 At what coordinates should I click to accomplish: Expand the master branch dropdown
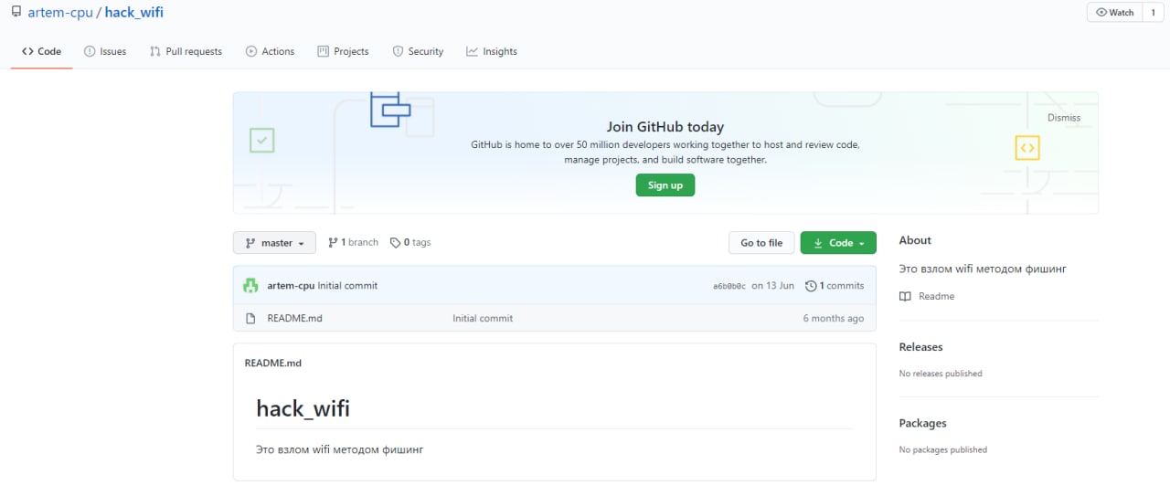(274, 243)
